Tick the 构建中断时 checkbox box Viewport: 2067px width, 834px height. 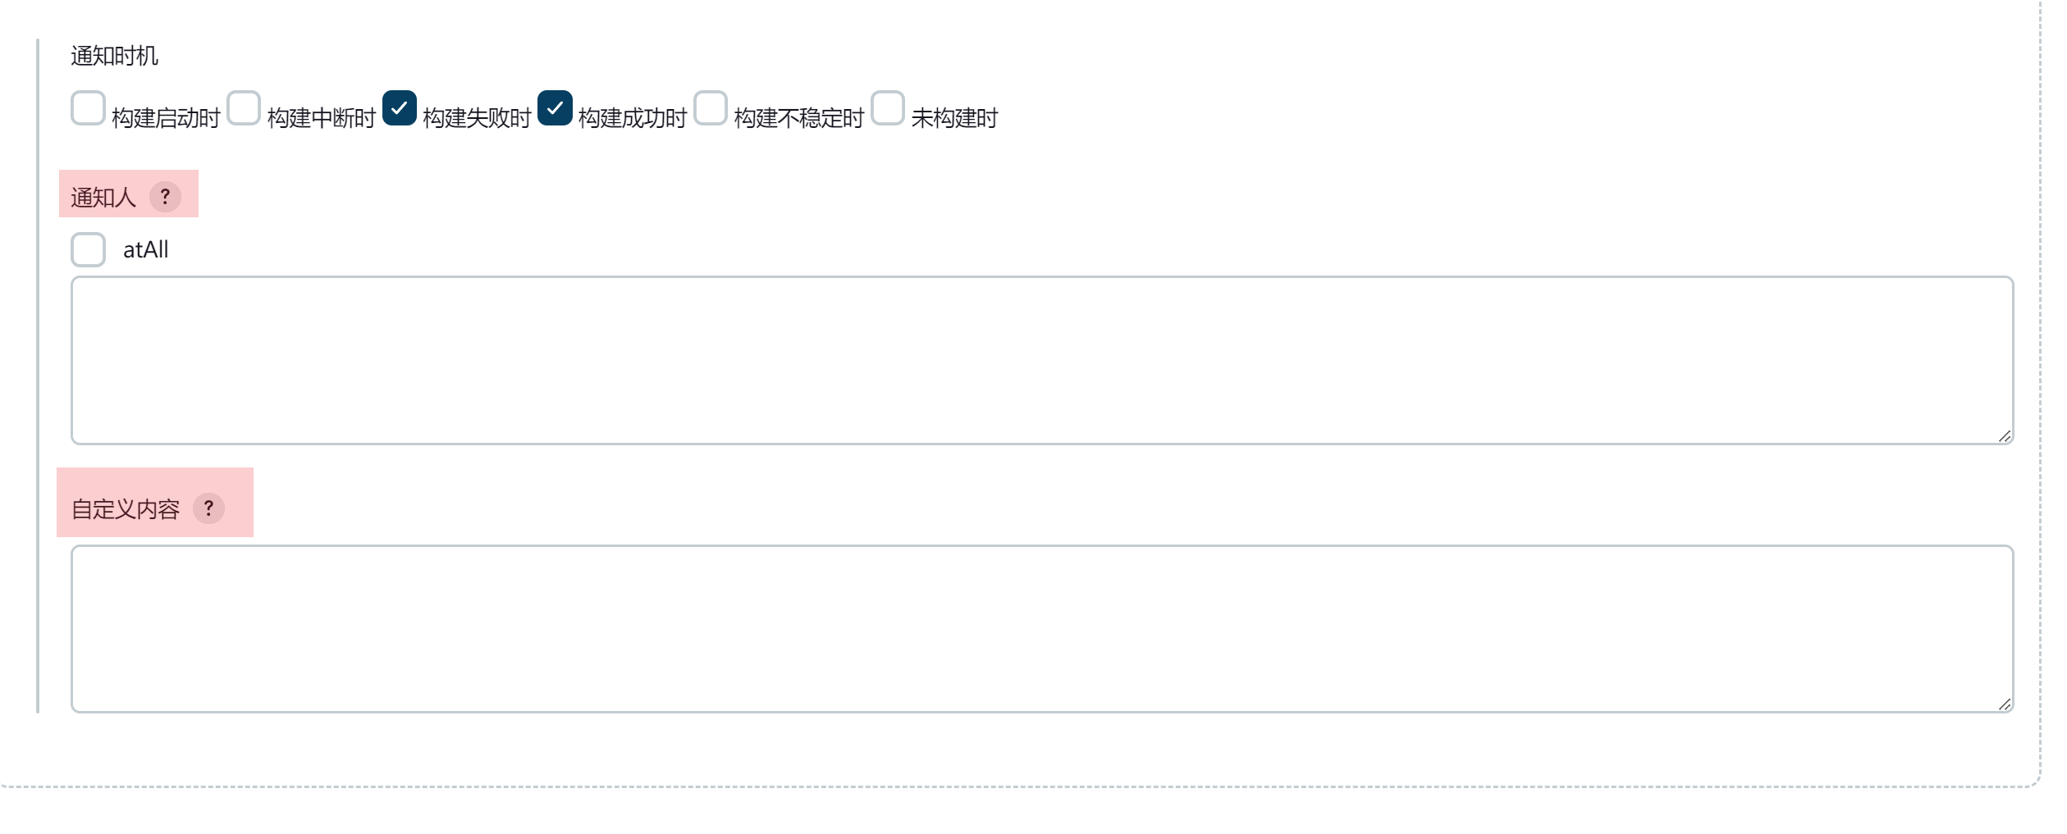point(244,108)
